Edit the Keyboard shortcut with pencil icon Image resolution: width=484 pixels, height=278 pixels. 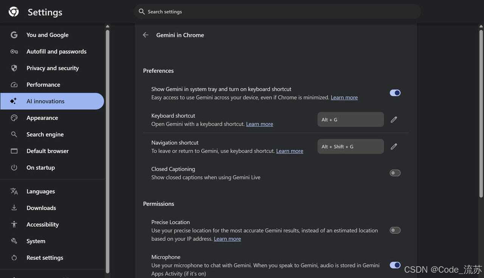(394, 119)
